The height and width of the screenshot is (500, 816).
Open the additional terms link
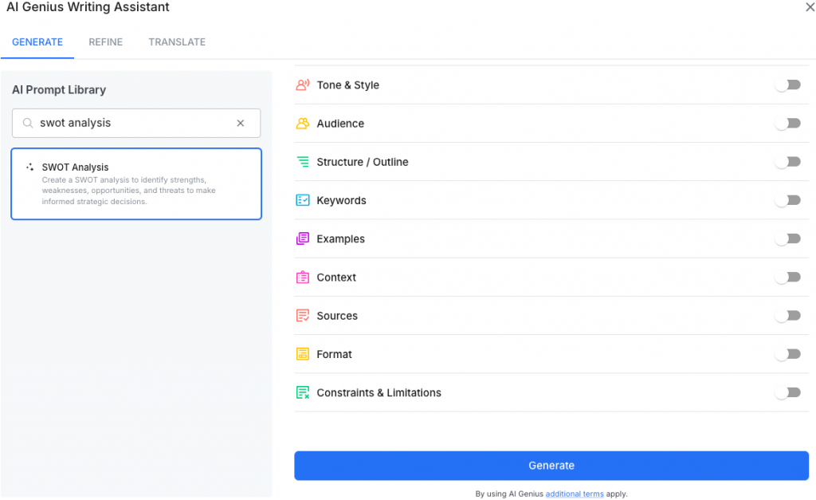coord(575,494)
